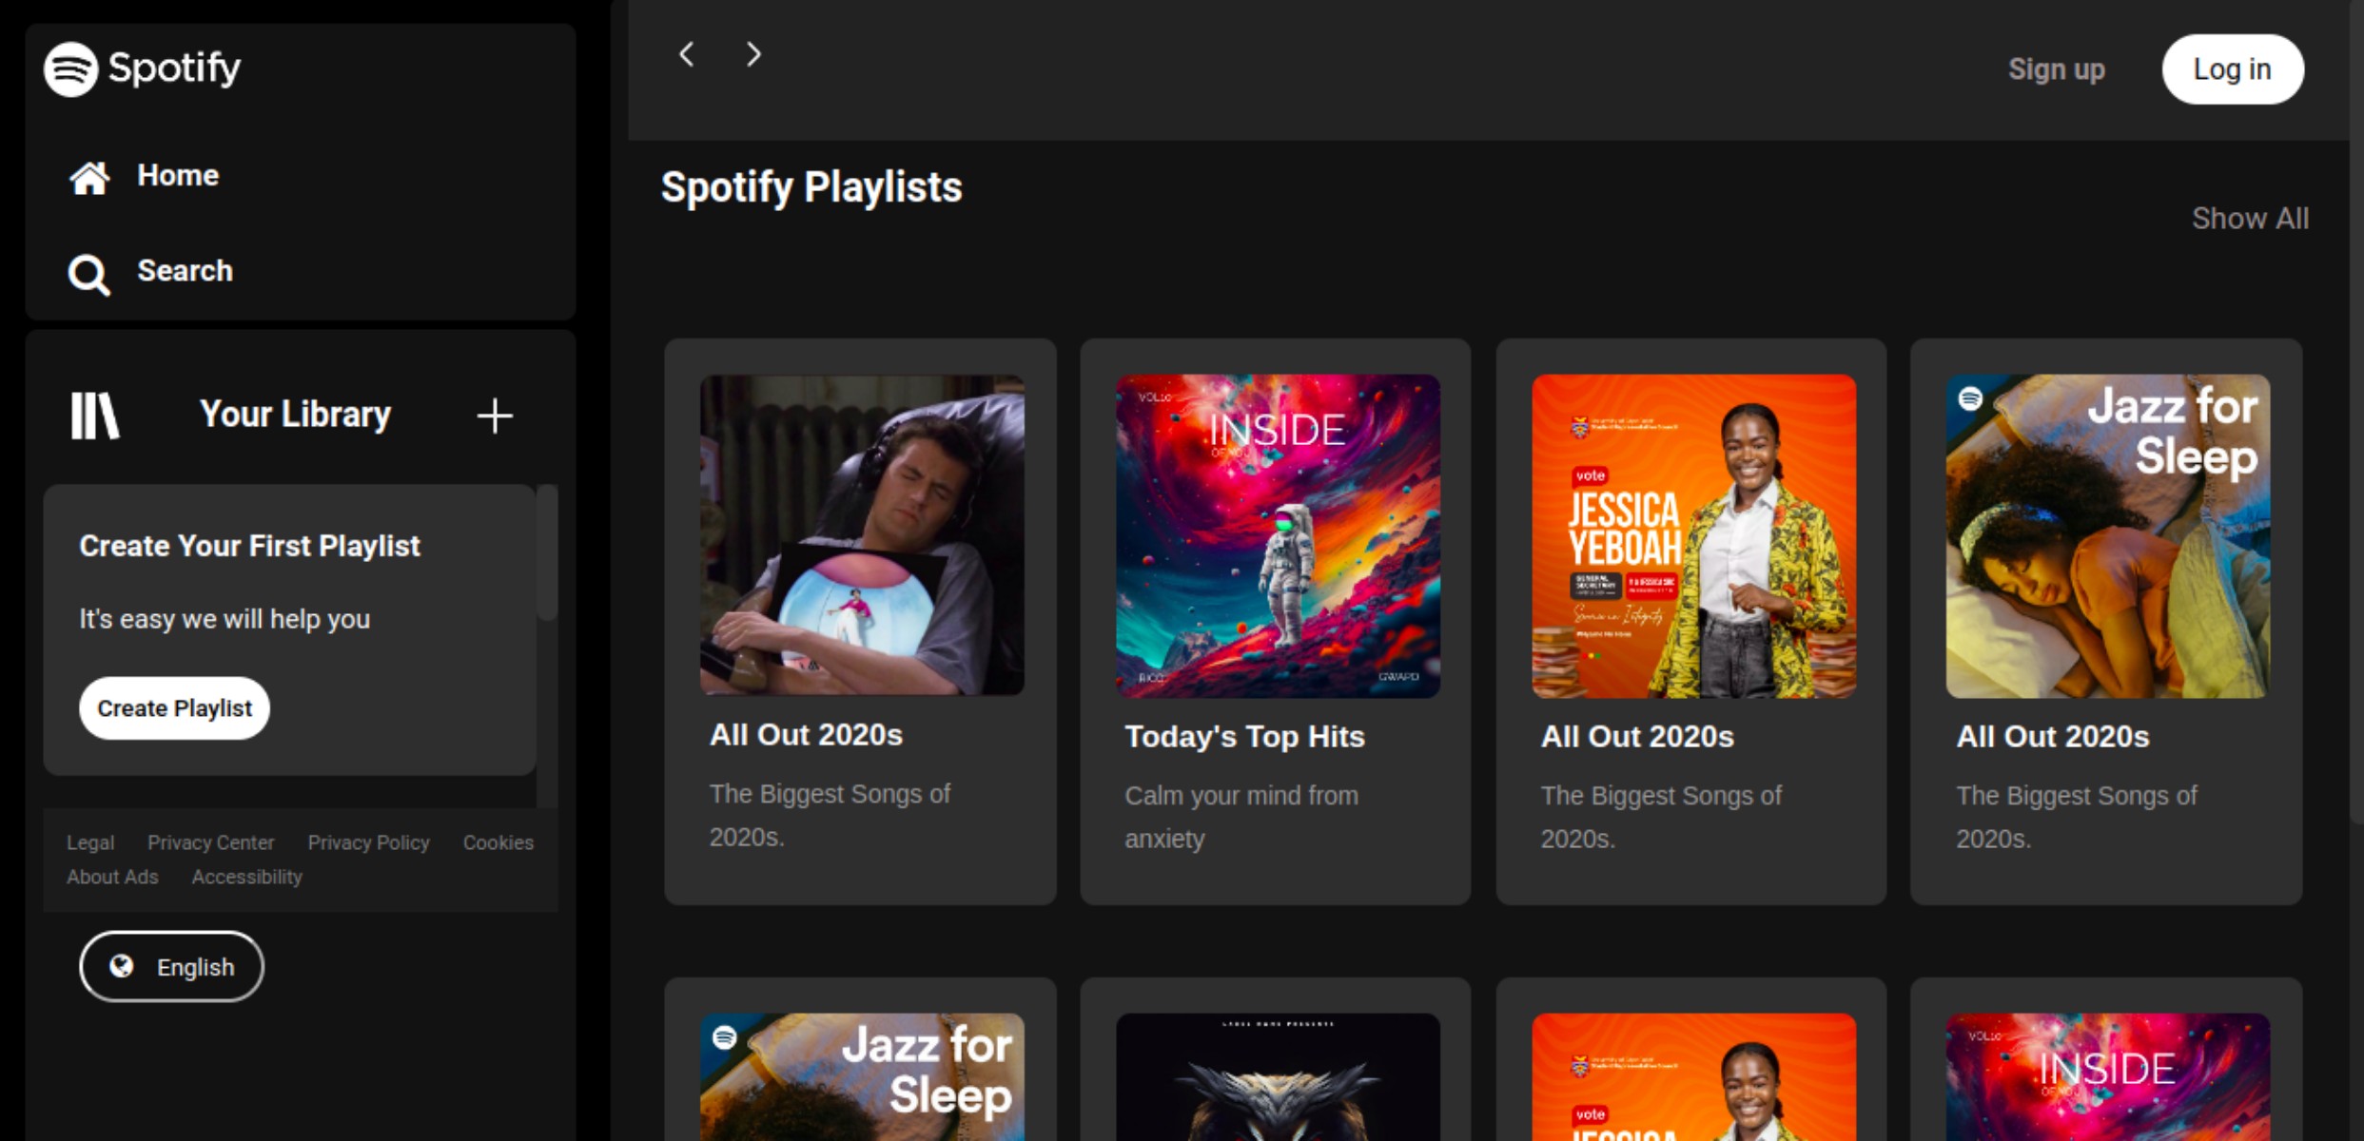Click the plus icon beside Your Library
2364x1141 pixels.
tap(495, 416)
